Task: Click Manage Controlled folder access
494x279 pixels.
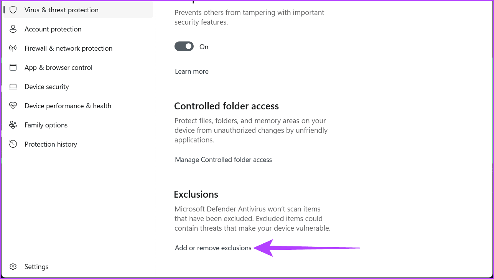Action: coord(223,159)
